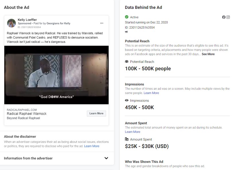Click the small ad ID under sponsor line

29,27
